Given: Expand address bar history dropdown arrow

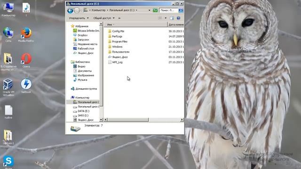Looking at the screenshot, I should 150,10.
